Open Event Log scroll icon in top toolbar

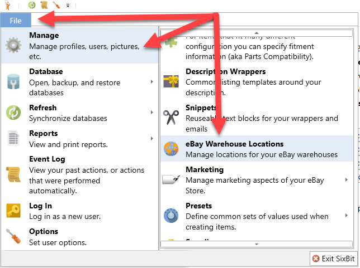click(44, 6)
